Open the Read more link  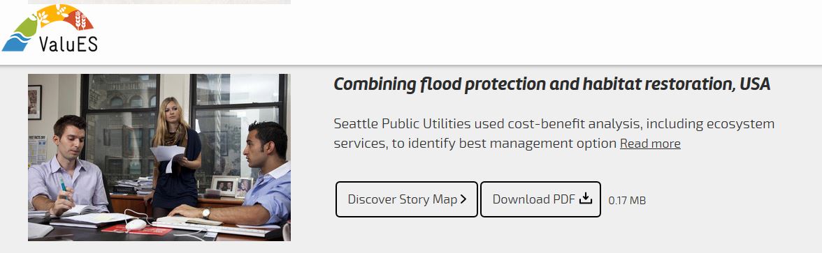pyautogui.click(x=650, y=144)
